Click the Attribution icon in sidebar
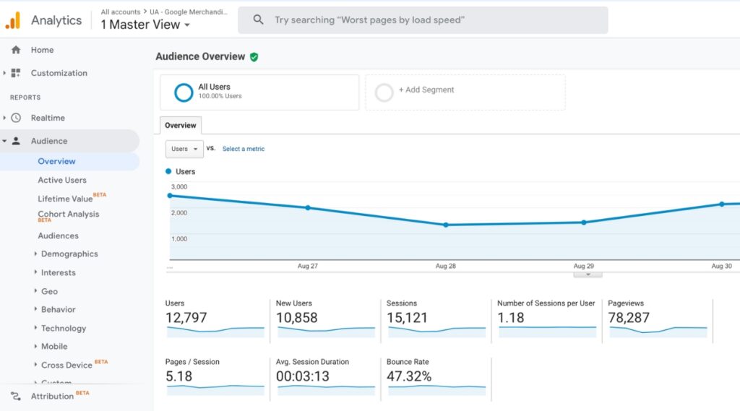Viewport: 740px width, 411px height. [x=16, y=396]
